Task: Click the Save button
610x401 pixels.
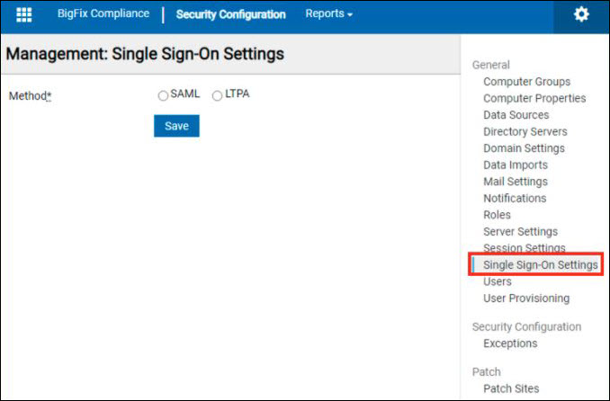Action: (x=176, y=126)
